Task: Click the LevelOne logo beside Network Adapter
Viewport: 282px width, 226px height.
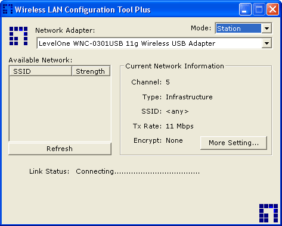Action: pyautogui.click(x=18, y=36)
